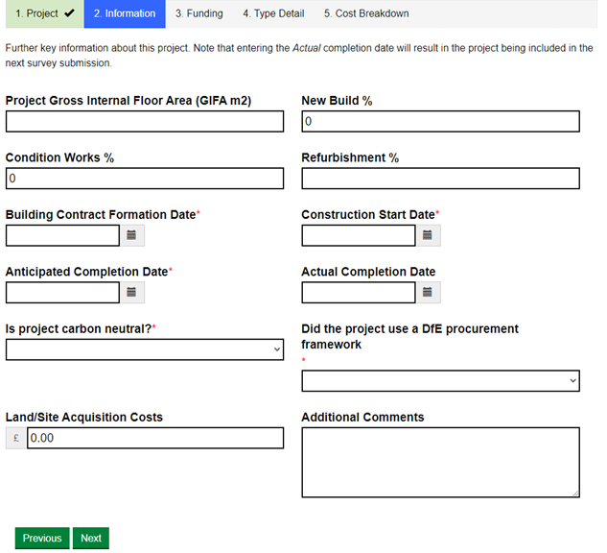607x553 pixels.
Task: Click inside the Additional Comments text area
Action: point(440,462)
